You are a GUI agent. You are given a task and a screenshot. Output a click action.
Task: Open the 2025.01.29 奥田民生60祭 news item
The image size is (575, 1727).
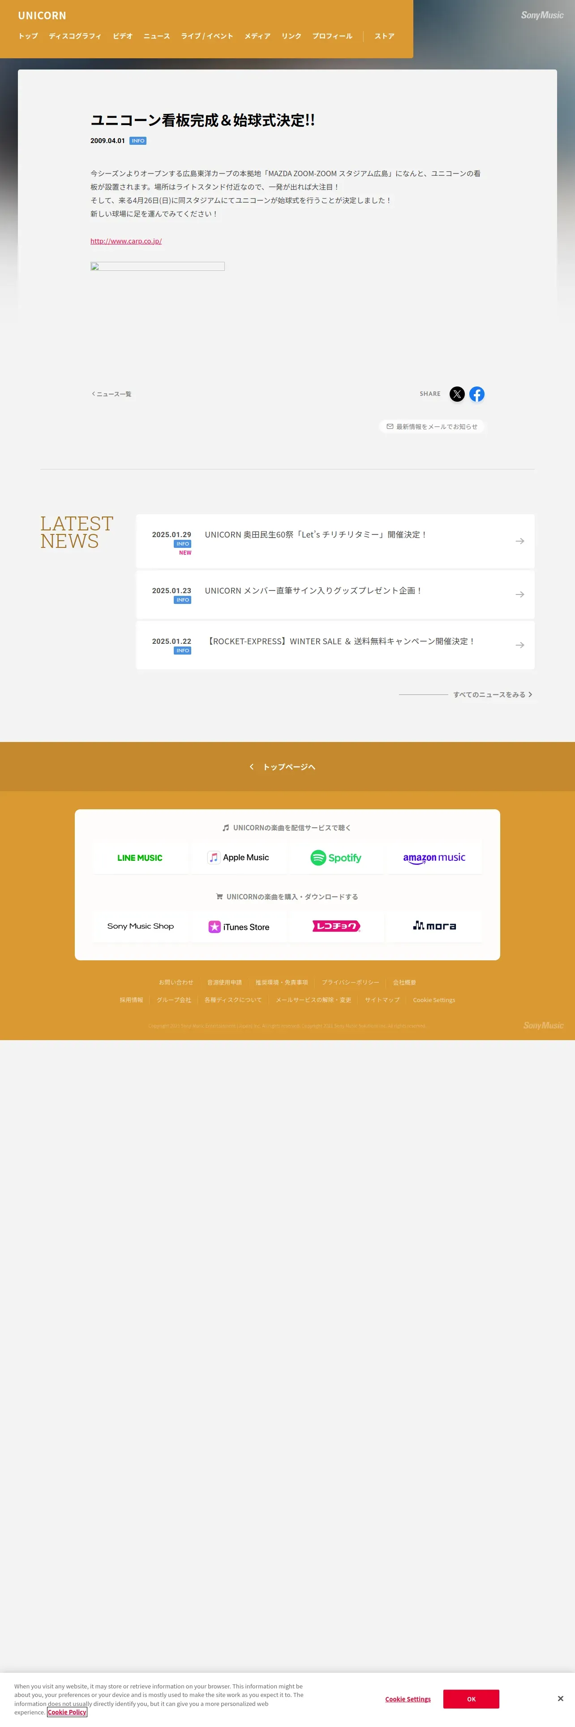pyautogui.click(x=335, y=541)
